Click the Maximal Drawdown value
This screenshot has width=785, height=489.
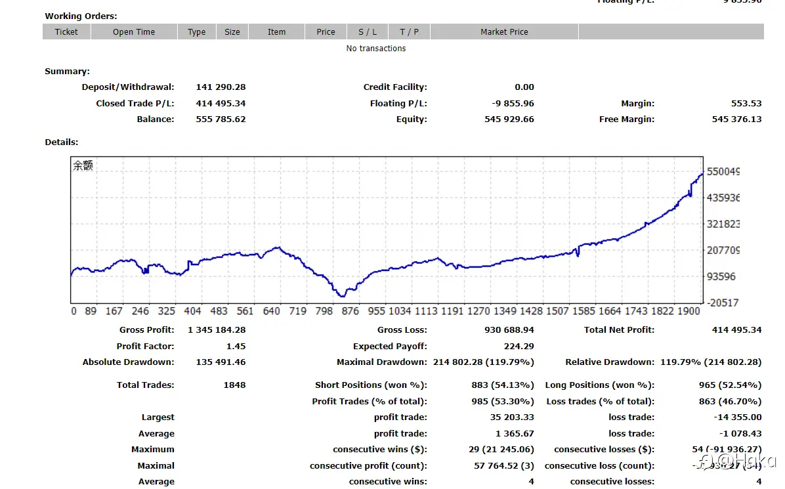tap(484, 362)
